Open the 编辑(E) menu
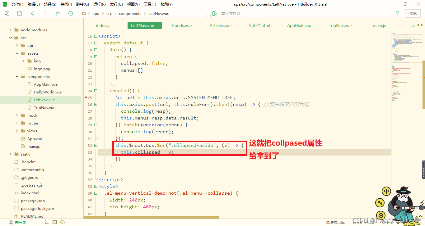 tap(34, 4)
